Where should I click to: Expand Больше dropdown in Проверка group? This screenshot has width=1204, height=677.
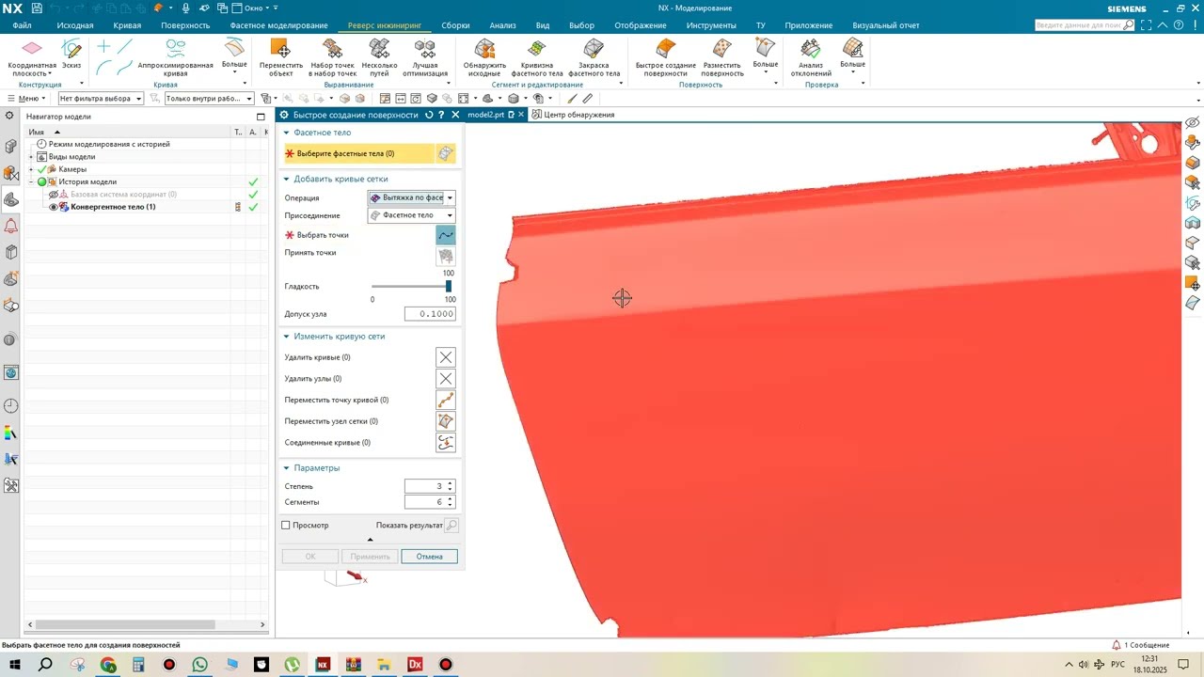point(853,55)
